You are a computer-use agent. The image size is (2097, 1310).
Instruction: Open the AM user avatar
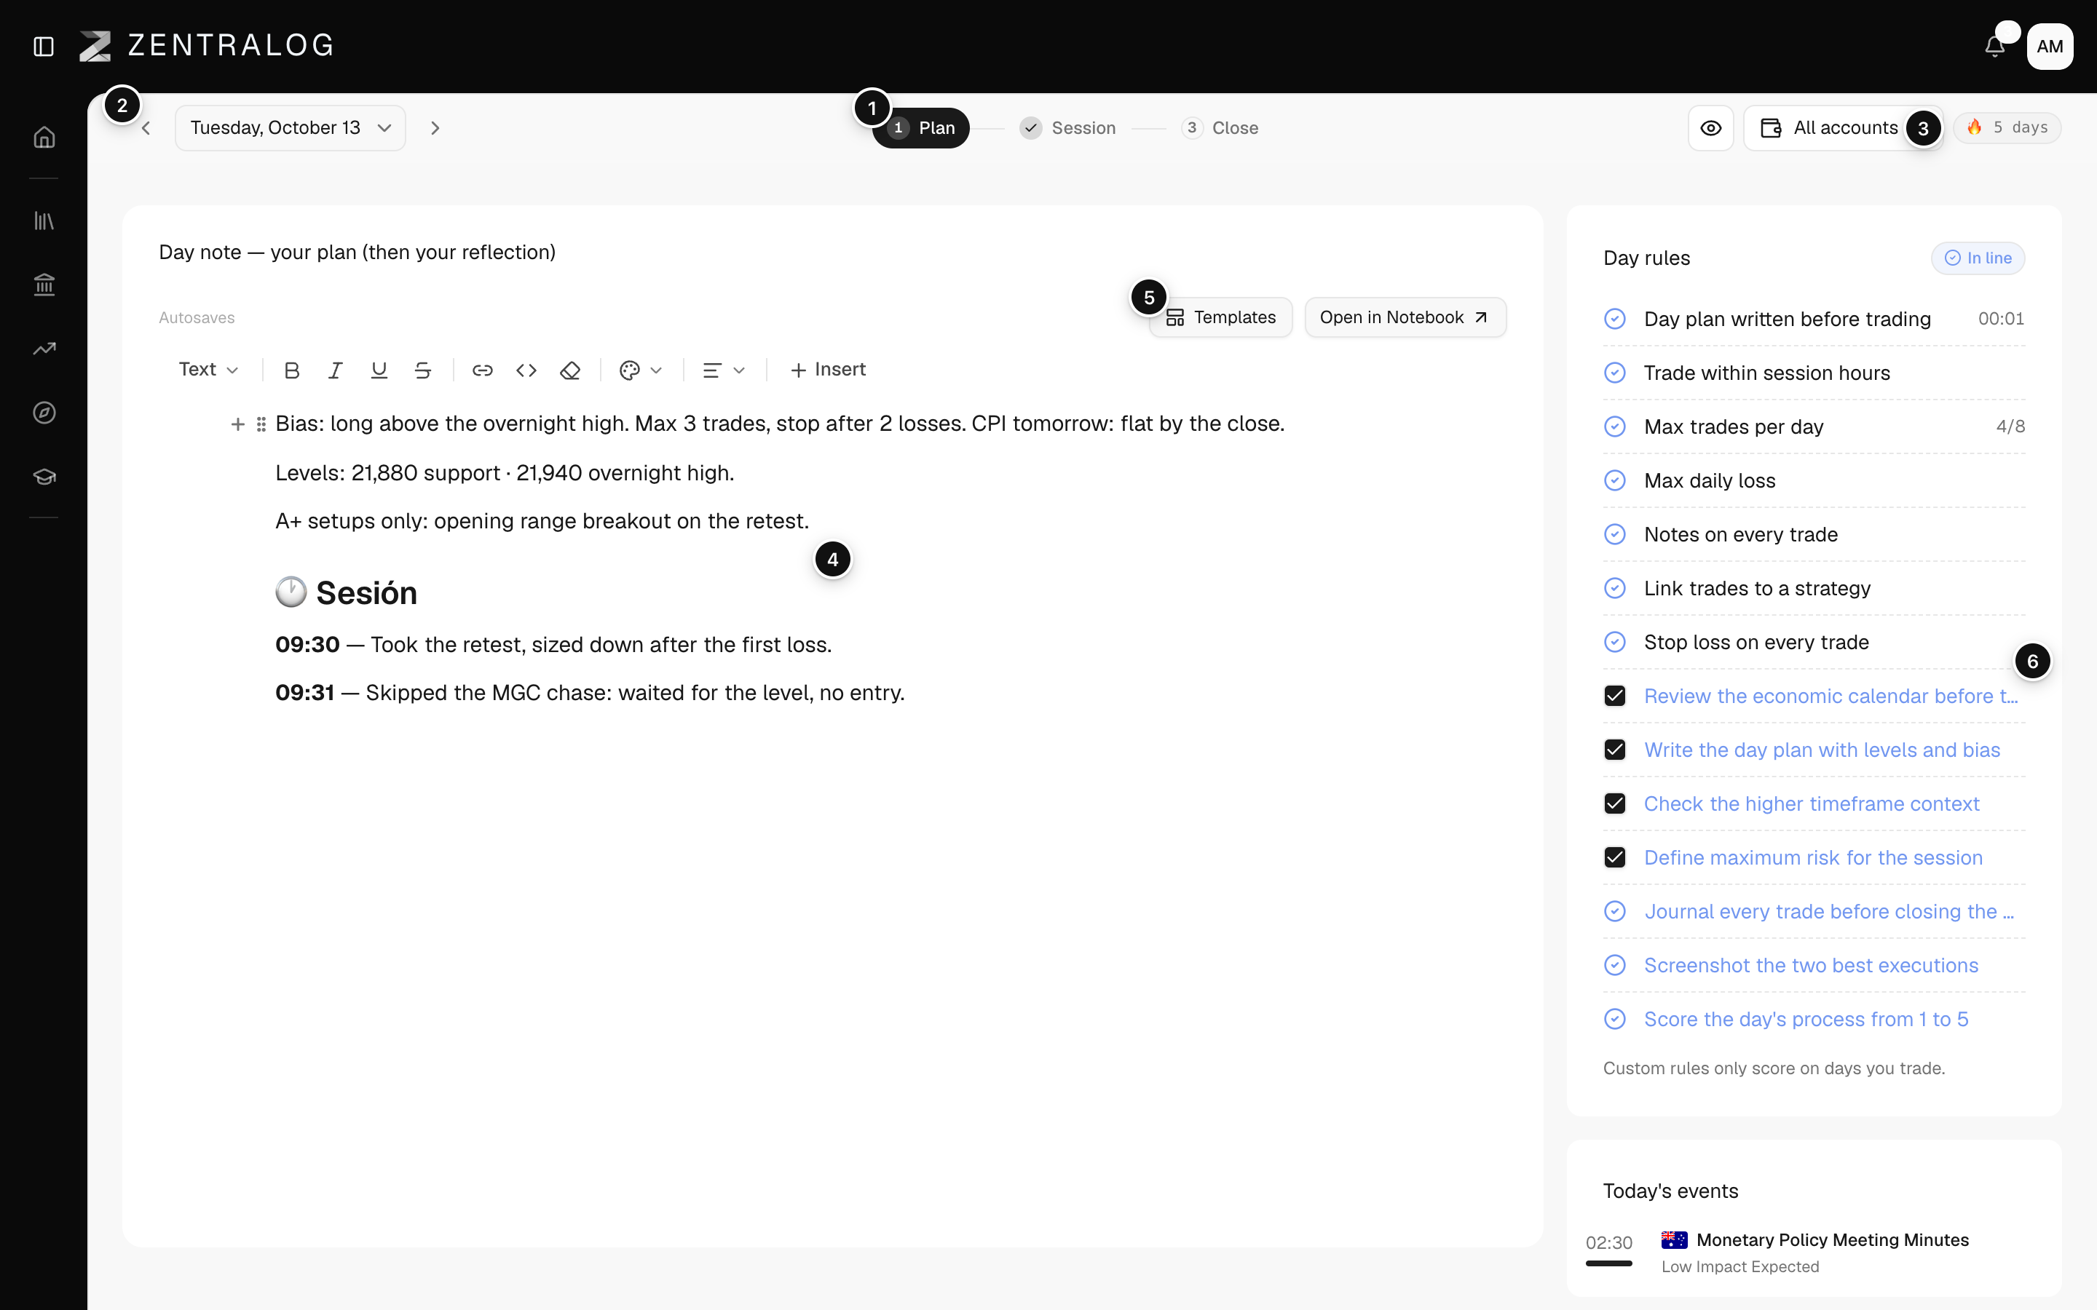pyautogui.click(x=2050, y=46)
